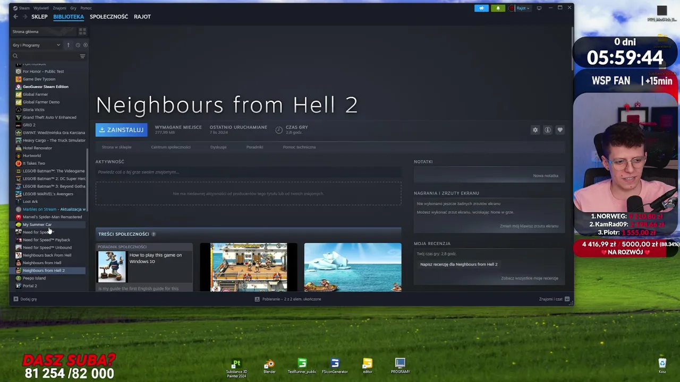The width and height of the screenshot is (680, 382).
Task: Open the Kosz recycle bin icon
Action: tap(662, 366)
